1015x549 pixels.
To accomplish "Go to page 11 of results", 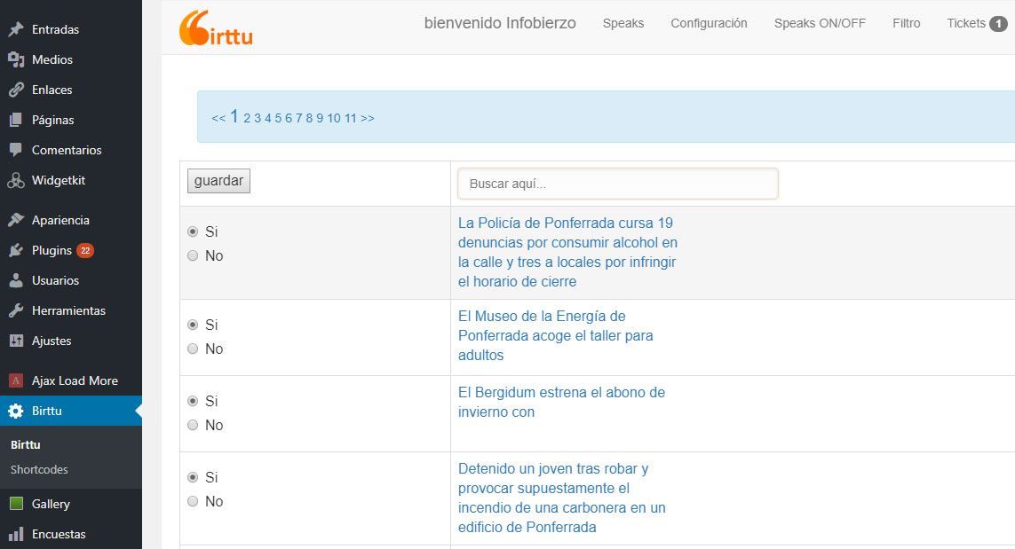I will tap(350, 118).
